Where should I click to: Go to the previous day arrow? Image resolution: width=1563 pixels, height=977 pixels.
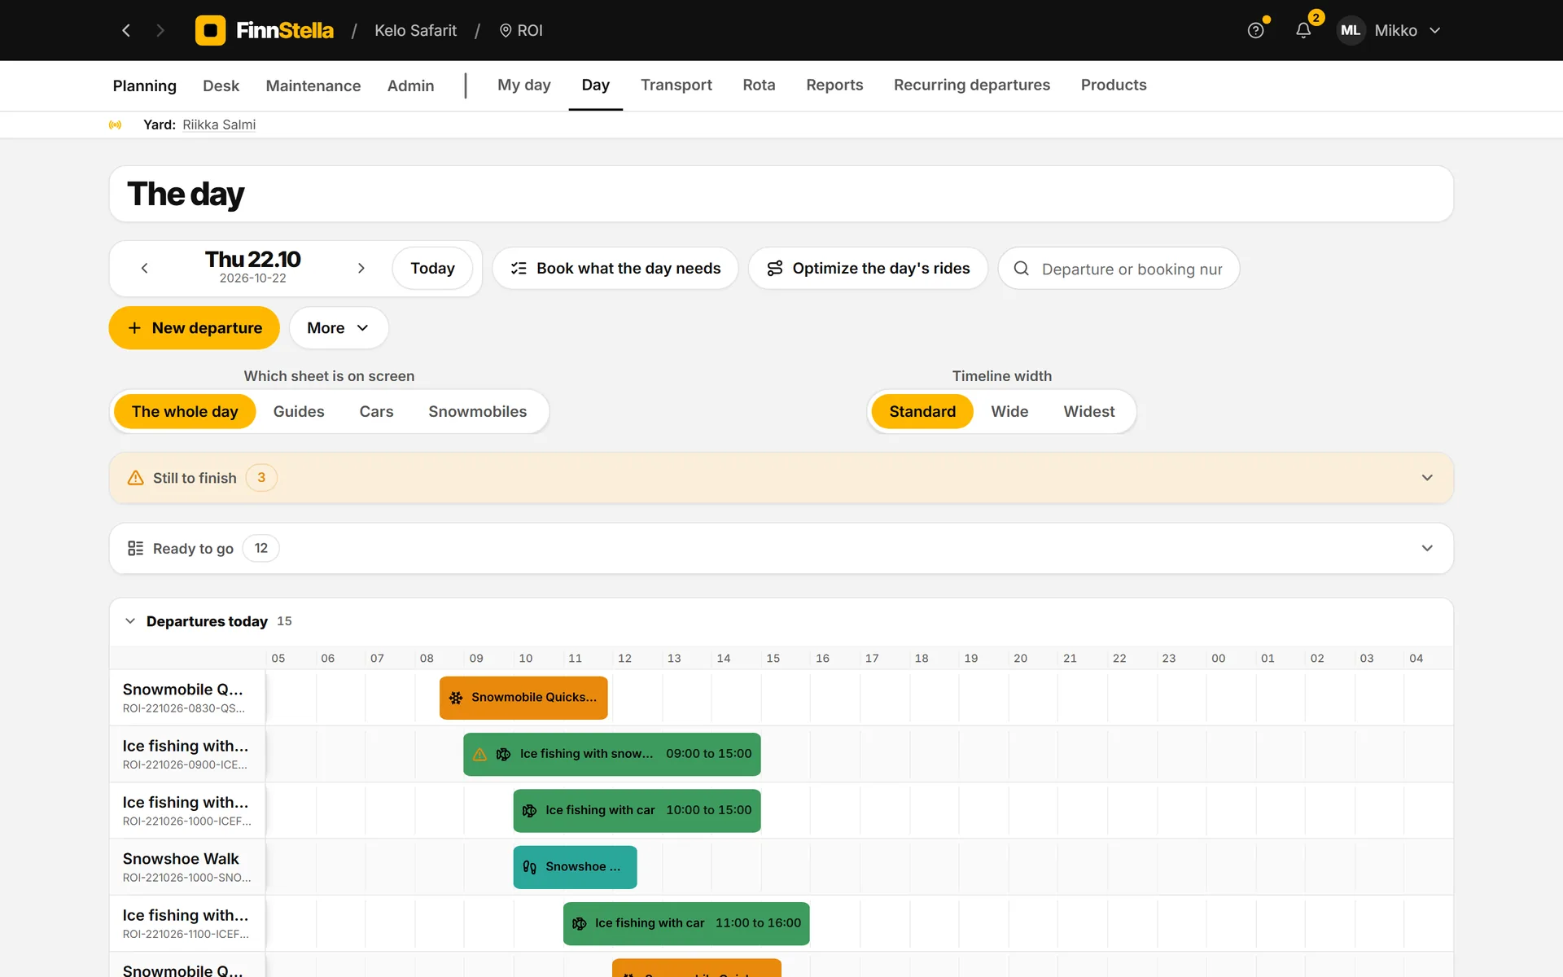pos(145,268)
